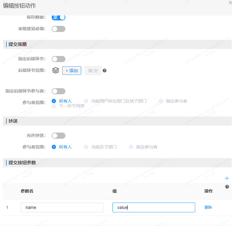Enable the 审批意见必填 switch
The width and height of the screenshot is (232, 226).
click(x=58, y=29)
